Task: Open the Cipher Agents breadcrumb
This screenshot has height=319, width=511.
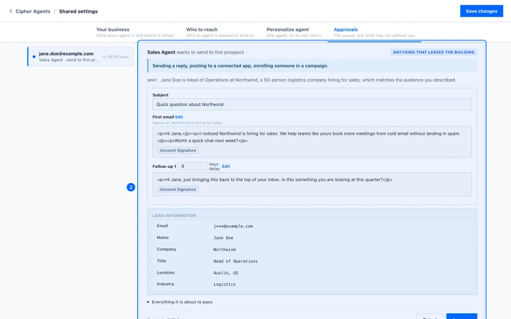Action: click(x=33, y=11)
